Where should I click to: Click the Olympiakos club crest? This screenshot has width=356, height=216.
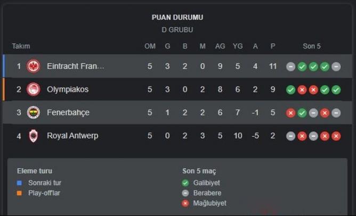tap(34, 89)
